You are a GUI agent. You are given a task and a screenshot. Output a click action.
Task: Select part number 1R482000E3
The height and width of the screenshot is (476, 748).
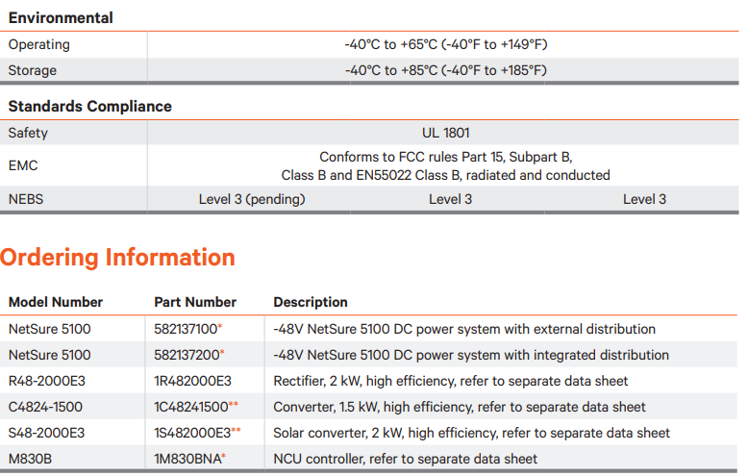(x=192, y=381)
